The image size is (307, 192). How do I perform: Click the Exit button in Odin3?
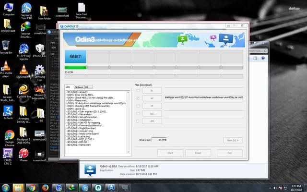tap(230, 153)
